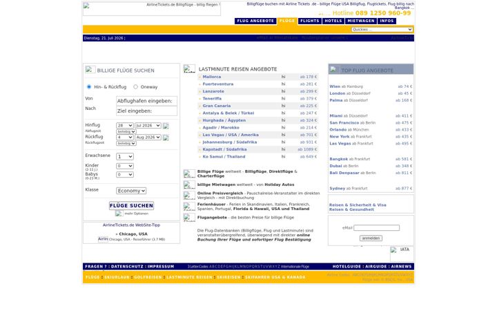
Task: Click the eMail newsletter input field
Action: click(x=377, y=228)
